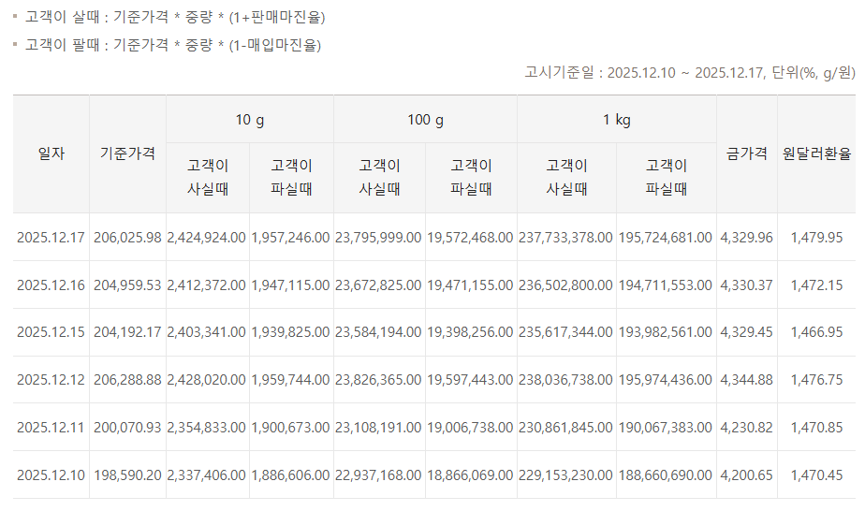Screen dimensions: 865x511
Task: Click the 기준가격 column header
Action: [x=127, y=153]
